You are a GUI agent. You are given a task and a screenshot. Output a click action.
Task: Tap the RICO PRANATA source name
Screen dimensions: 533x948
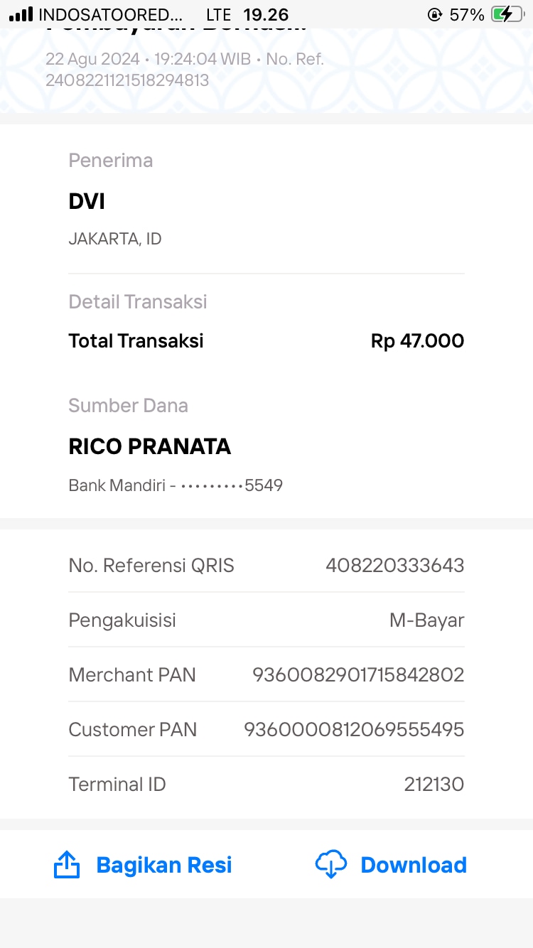point(150,447)
